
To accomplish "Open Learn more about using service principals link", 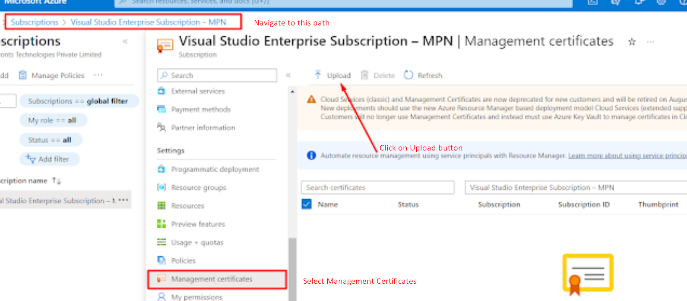I will 627,155.
